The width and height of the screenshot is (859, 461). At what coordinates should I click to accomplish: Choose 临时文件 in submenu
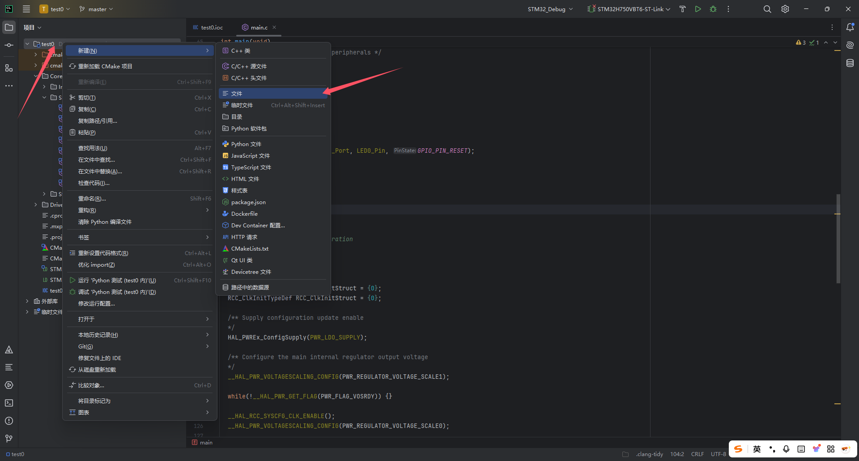(x=273, y=105)
